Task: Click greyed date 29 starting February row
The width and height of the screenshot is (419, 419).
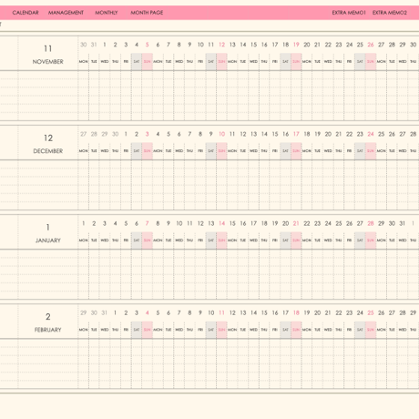Action: coord(84,312)
